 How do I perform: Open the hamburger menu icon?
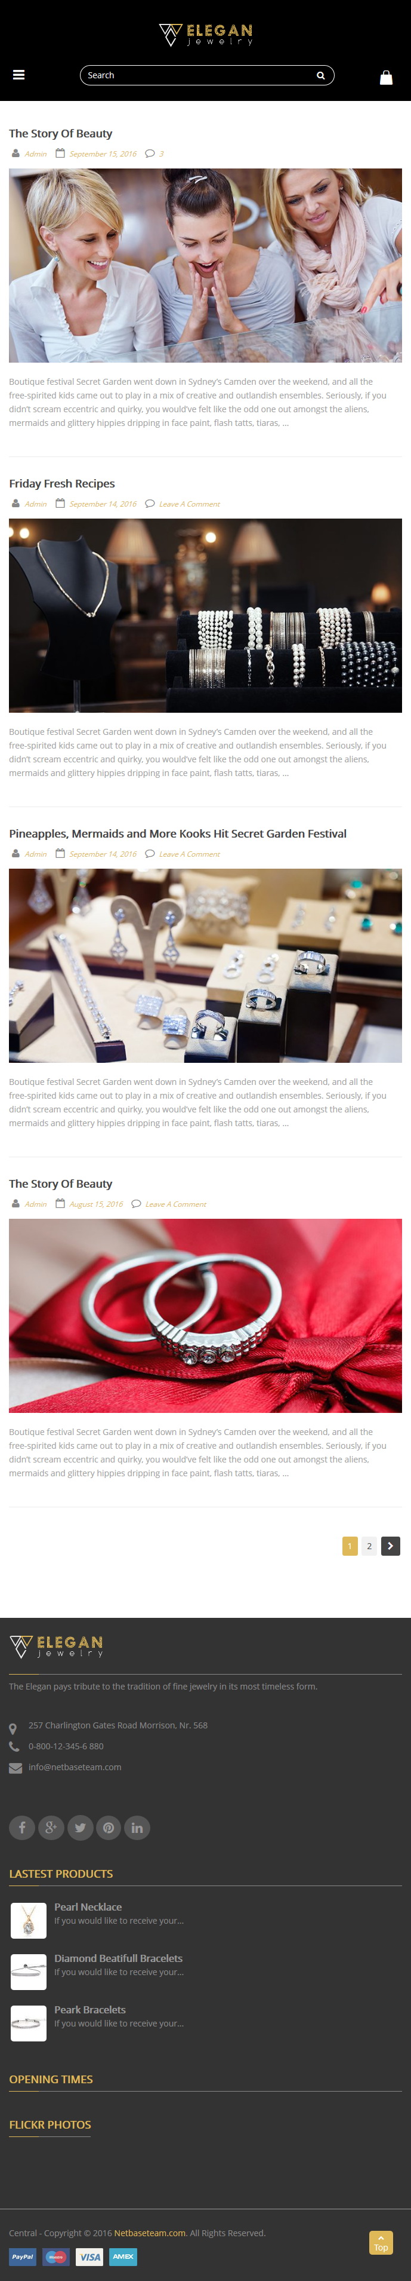[18, 75]
